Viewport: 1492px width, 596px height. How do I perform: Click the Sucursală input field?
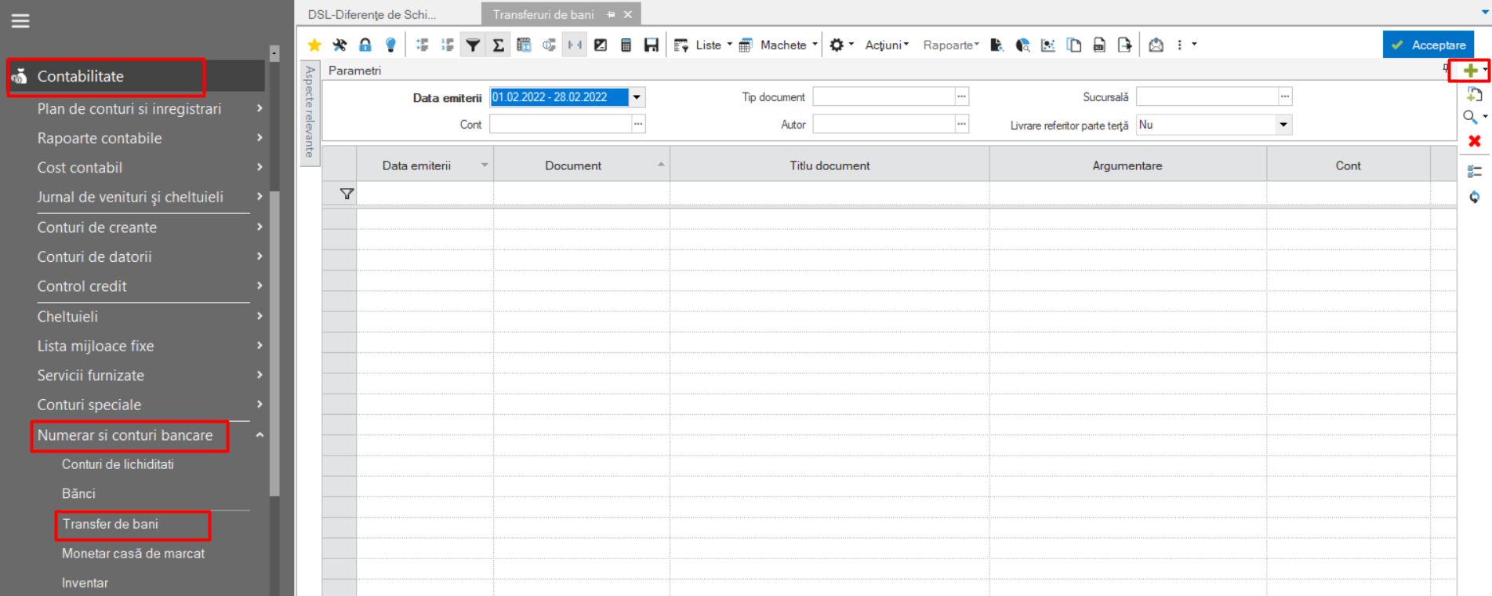point(1207,96)
